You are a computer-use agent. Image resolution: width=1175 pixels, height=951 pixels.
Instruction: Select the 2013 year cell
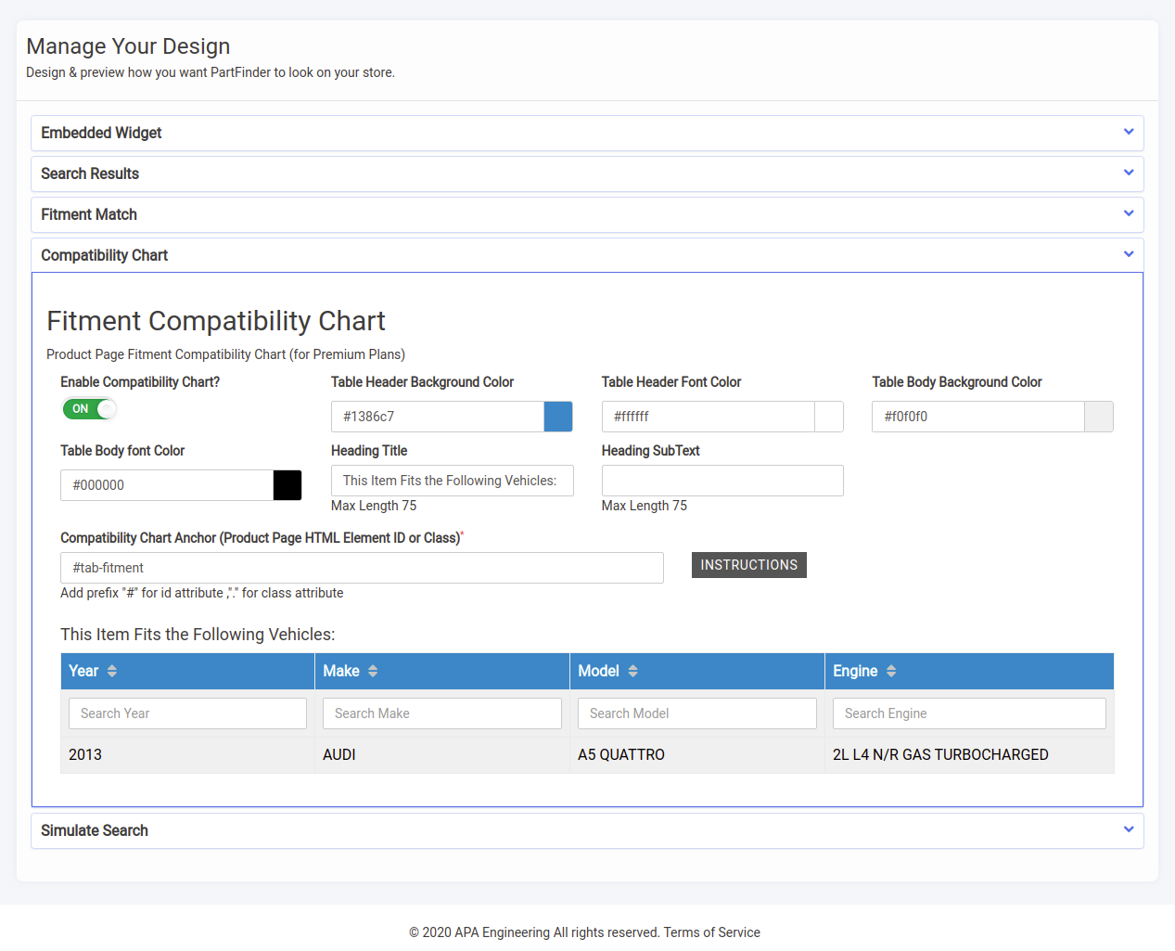187,755
